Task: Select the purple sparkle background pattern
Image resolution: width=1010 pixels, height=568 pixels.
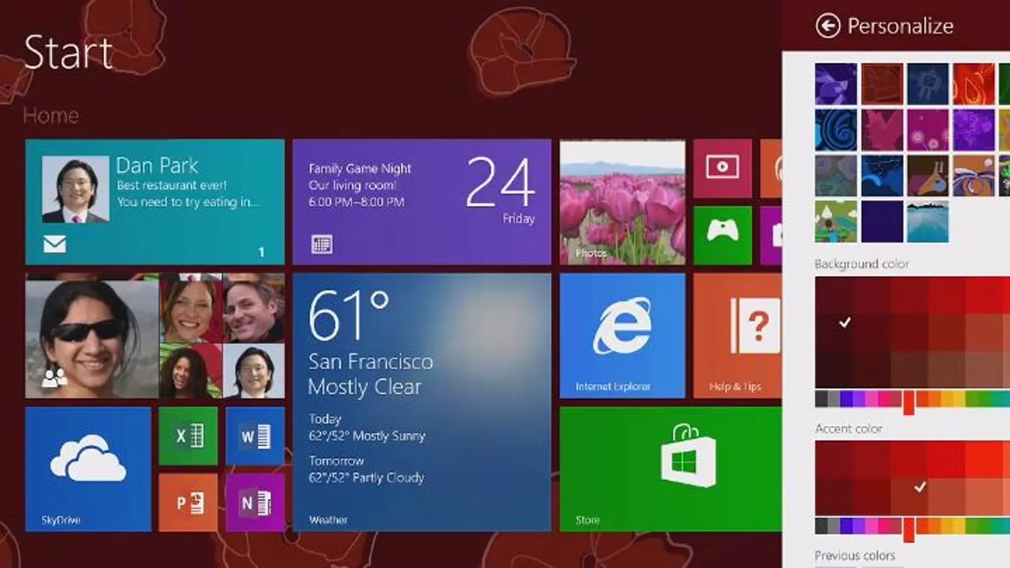Action: (974, 130)
